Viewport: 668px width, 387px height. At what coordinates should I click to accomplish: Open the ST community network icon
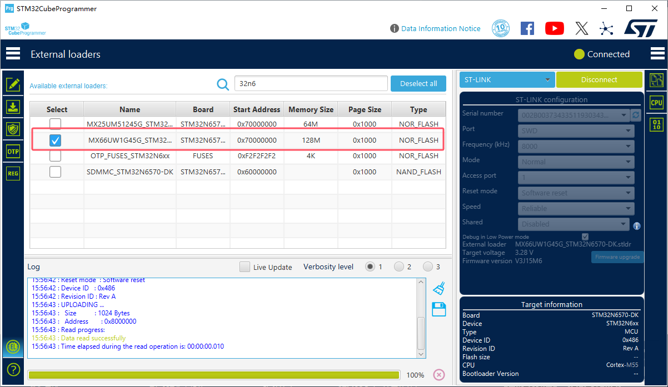coord(606,28)
